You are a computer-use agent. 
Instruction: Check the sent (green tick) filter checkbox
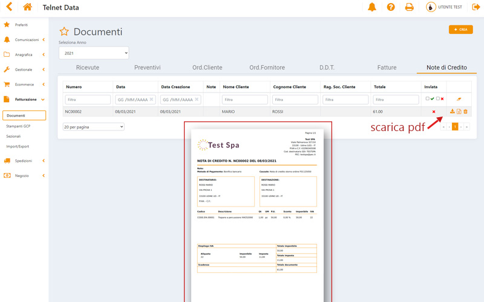tap(428, 98)
